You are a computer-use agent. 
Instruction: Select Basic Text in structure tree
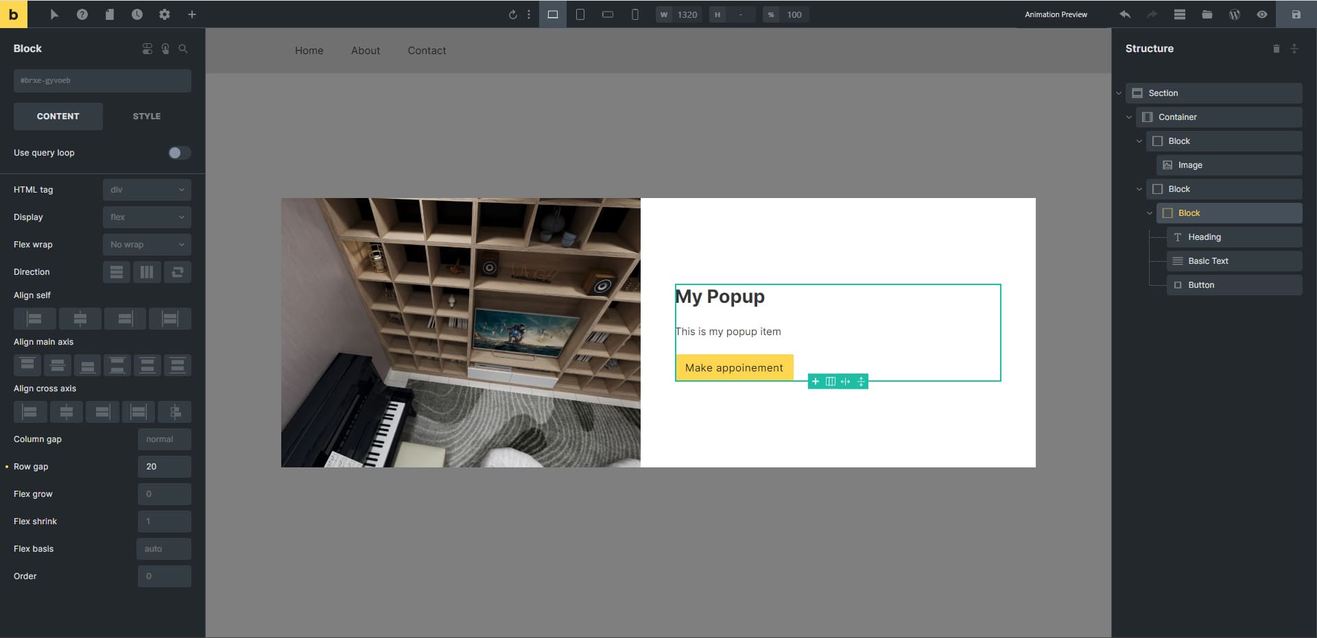click(1235, 261)
